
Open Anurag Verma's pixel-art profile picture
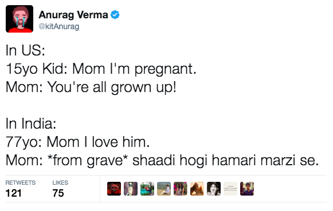(19, 19)
